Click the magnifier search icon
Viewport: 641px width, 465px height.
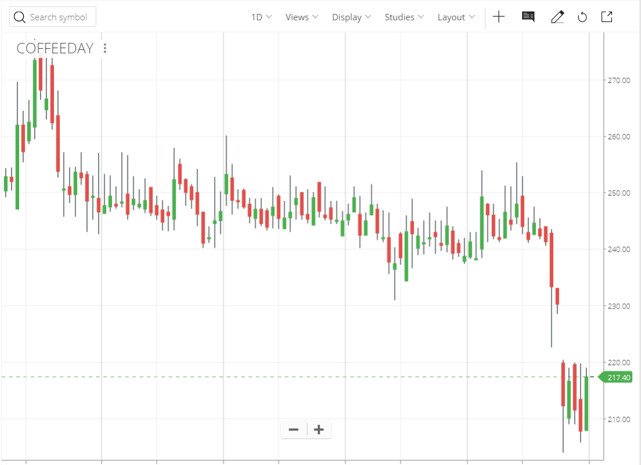point(19,17)
